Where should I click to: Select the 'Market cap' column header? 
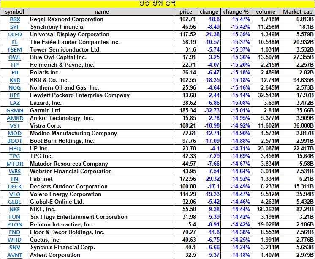298,12
